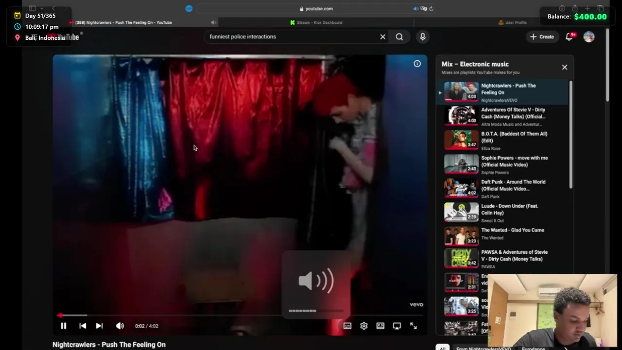Click the video progress bar
Viewport: 622px width, 350px height.
tap(240, 315)
